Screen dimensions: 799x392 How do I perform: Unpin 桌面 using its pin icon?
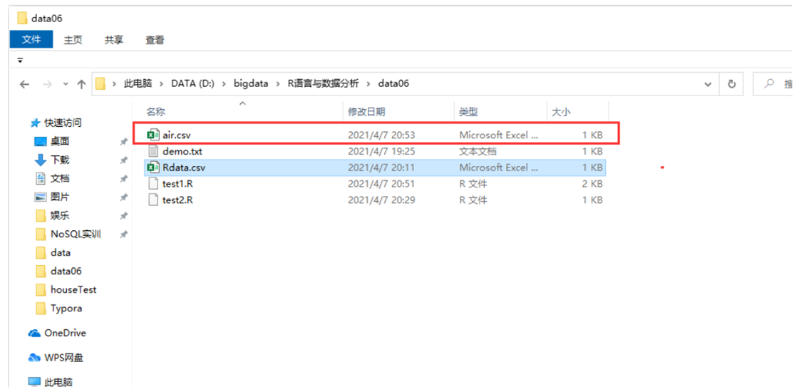pos(123,142)
